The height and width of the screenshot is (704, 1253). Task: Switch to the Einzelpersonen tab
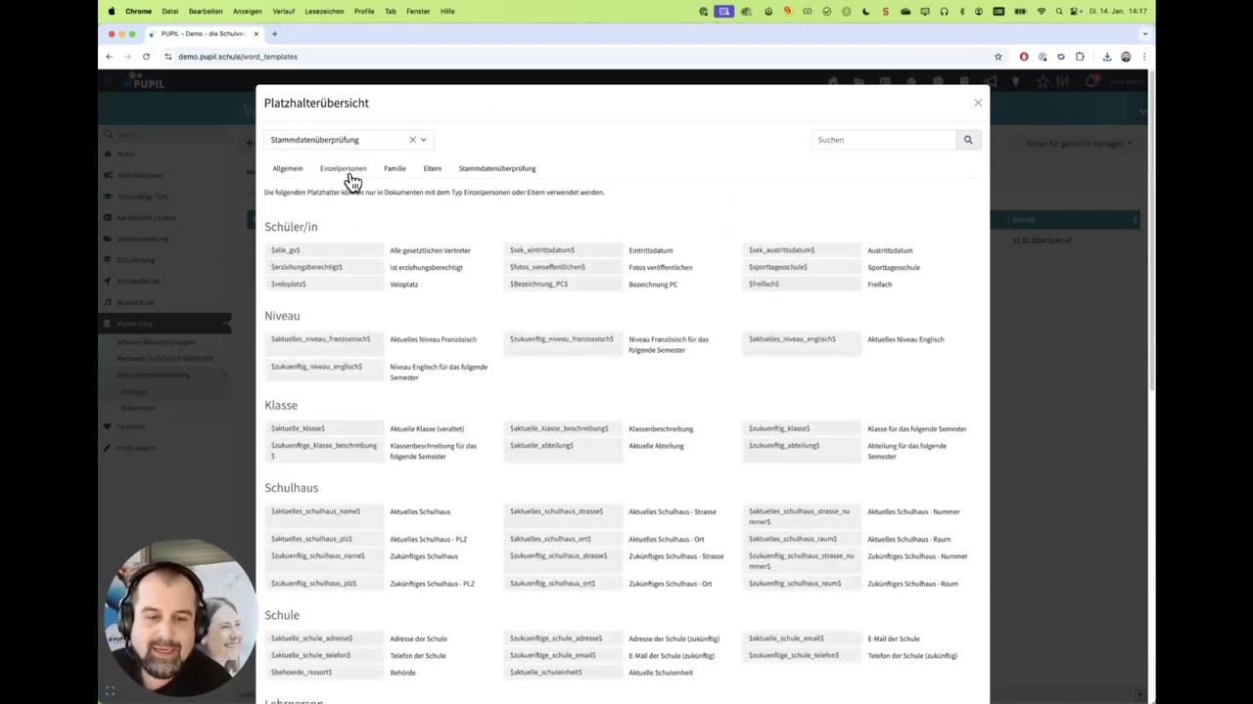343,168
